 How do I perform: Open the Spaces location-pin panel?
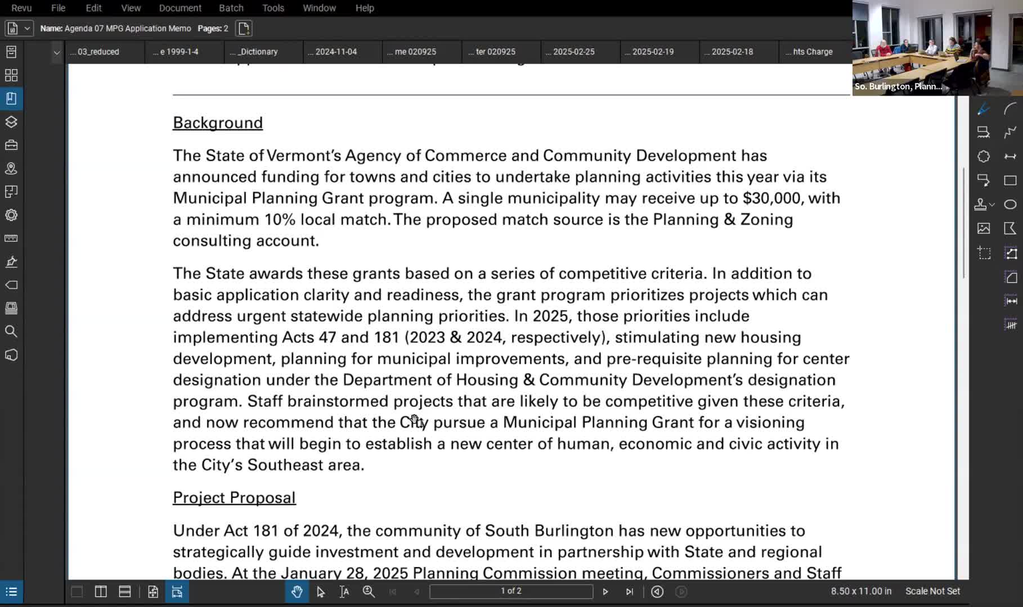click(x=11, y=169)
